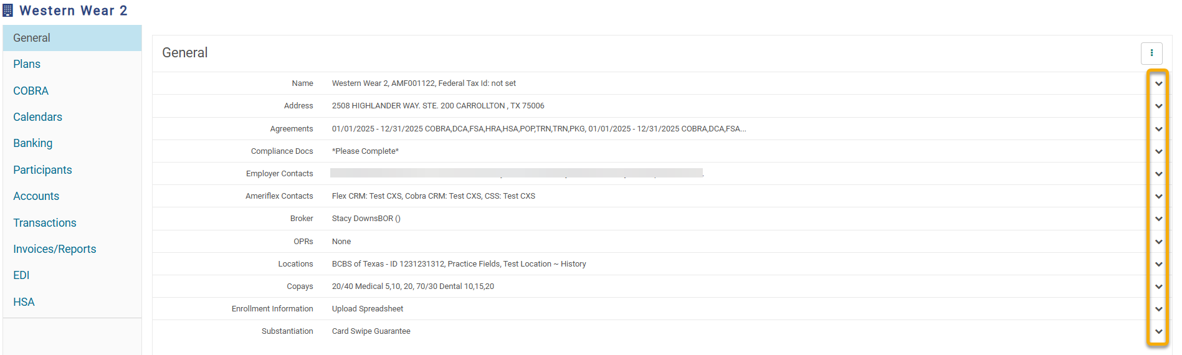Go to the COBRA sidebar item
The width and height of the screenshot is (1182, 355).
coord(31,91)
